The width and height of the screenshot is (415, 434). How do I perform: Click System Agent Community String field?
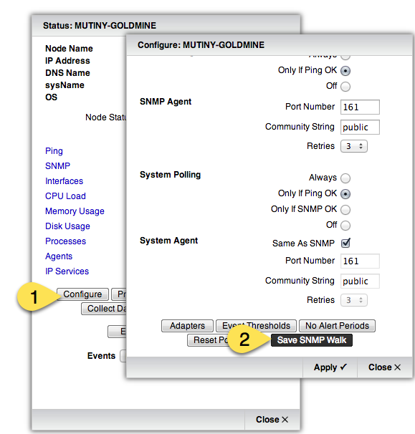(x=360, y=281)
